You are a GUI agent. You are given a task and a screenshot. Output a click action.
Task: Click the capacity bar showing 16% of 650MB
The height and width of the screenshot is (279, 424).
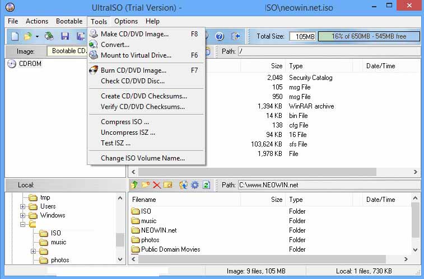point(369,36)
